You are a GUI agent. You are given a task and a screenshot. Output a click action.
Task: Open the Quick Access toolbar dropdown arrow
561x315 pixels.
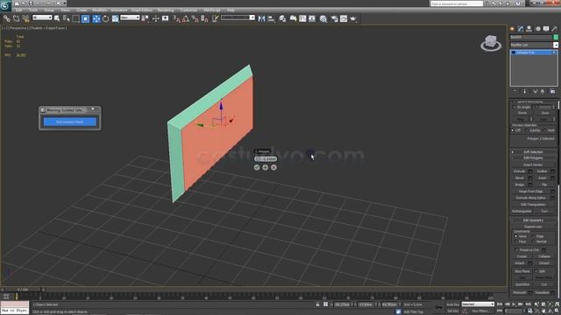tap(65, 3)
